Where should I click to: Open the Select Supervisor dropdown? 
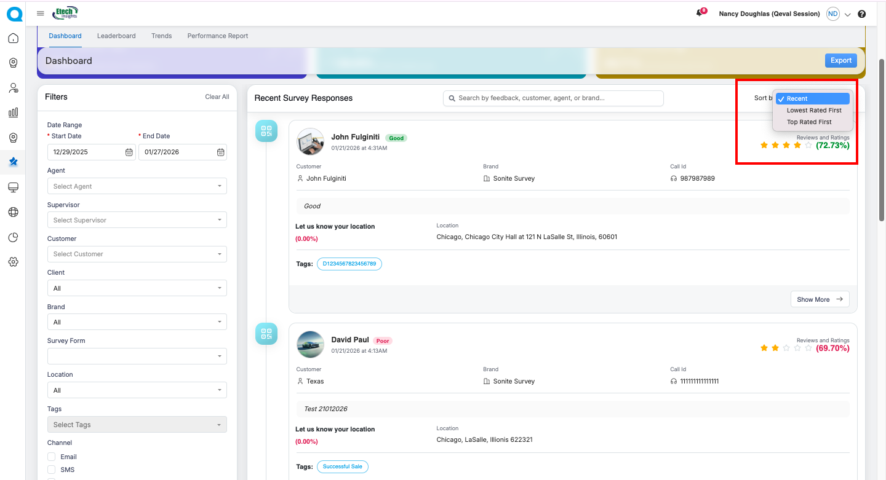click(x=137, y=220)
